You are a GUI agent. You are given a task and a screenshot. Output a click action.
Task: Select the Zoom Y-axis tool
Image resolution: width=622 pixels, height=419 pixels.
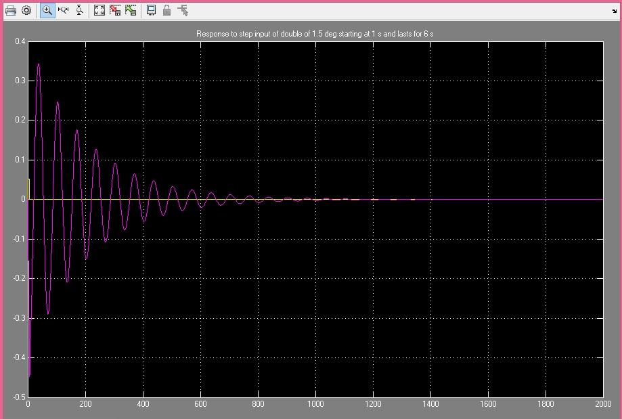click(79, 10)
